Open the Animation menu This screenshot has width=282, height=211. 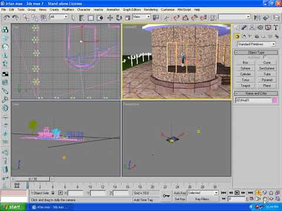pyautogui.click(x=113, y=9)
